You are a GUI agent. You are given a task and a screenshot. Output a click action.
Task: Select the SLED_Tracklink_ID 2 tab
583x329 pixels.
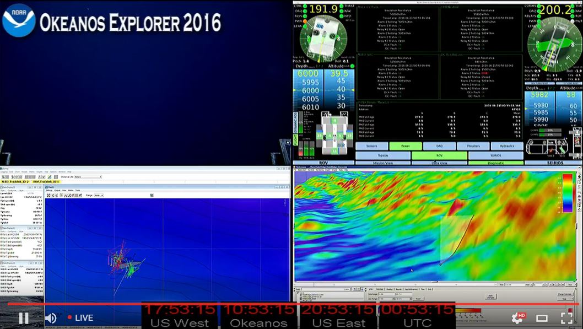(x=15, y=182)
